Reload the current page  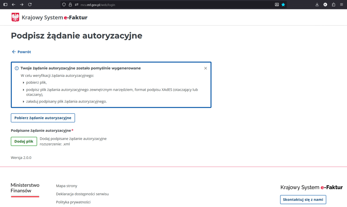point(30,4)
